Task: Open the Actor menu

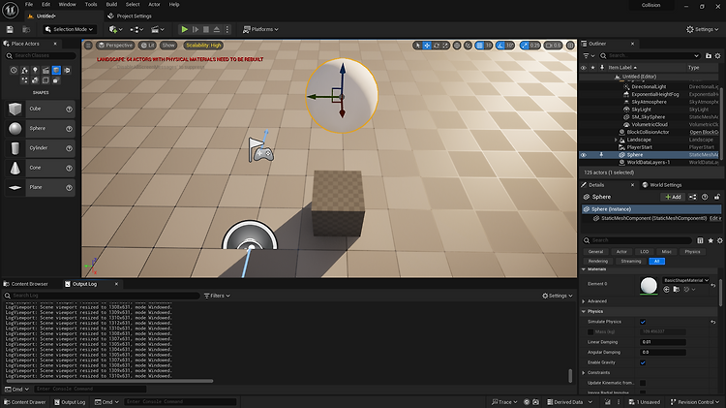Action: click(x=154, y=4)
